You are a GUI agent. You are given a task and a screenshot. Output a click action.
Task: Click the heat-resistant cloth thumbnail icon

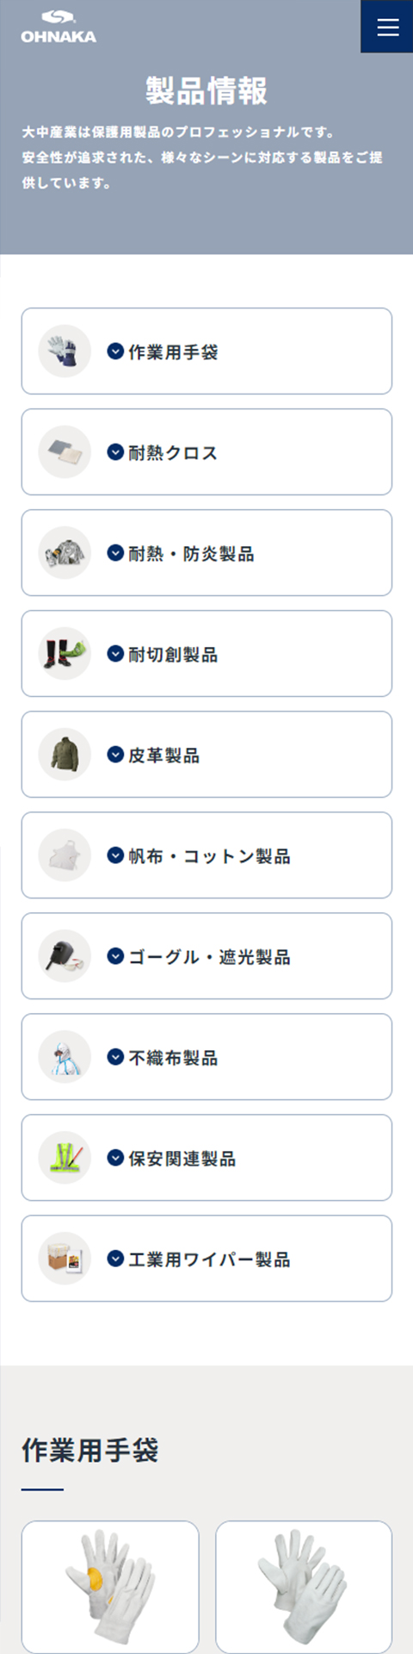coord(65,452)
